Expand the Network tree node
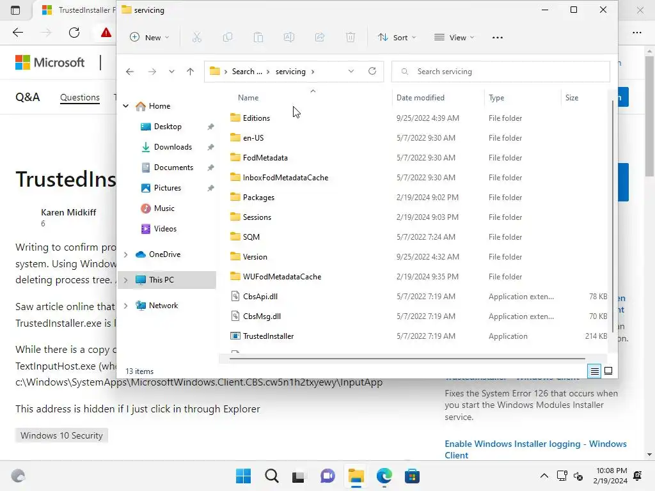This screenshot has width=655, height=491. coord(126,306)
